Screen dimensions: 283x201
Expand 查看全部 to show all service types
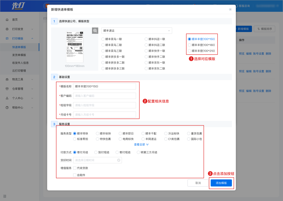[x=141, y=144]
